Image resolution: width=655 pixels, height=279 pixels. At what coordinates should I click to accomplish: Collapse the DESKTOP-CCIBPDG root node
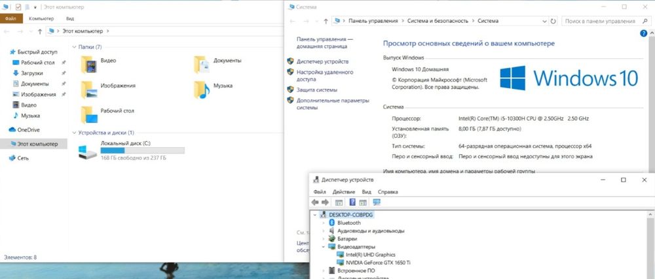314,215
